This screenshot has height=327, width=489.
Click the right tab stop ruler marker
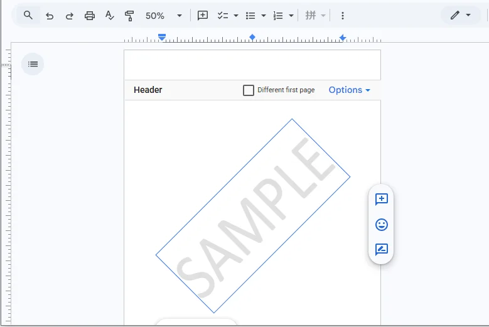coord(342,38)
